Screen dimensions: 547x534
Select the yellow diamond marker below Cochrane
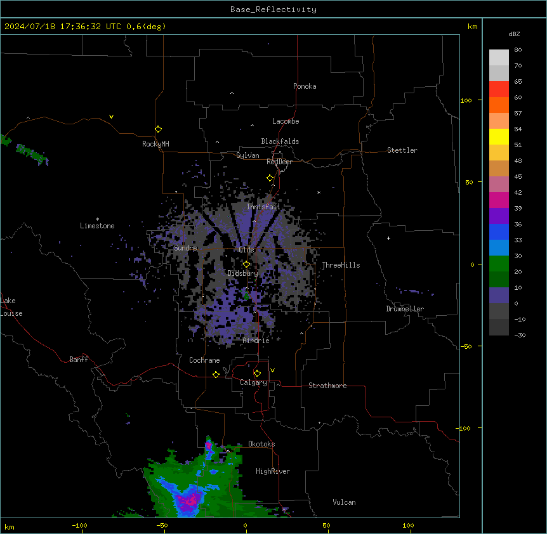216,374
